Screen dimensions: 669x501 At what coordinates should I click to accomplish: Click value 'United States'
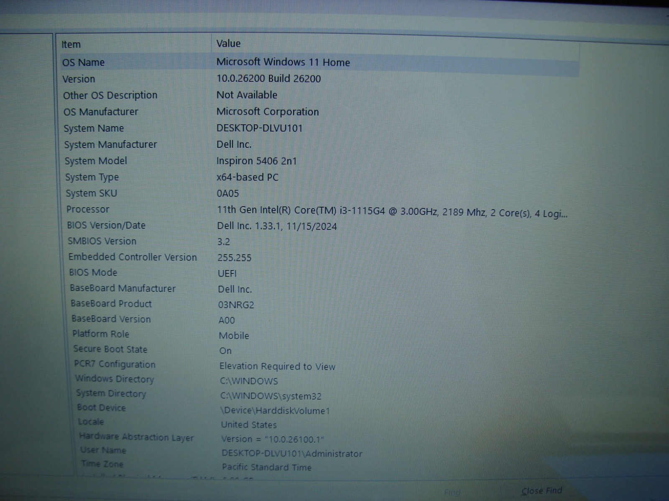tap(249, 425)
